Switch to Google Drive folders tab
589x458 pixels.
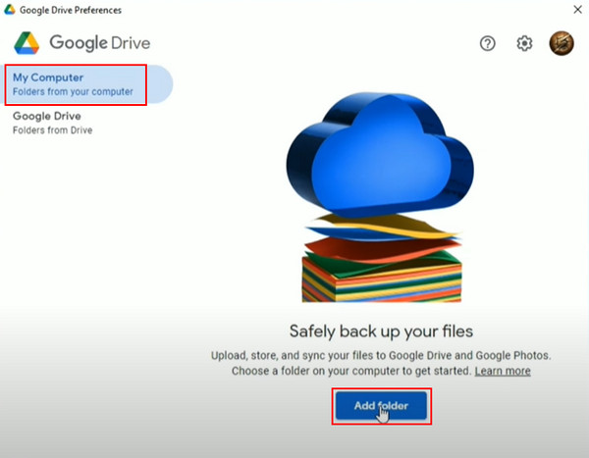coord(53,123)
